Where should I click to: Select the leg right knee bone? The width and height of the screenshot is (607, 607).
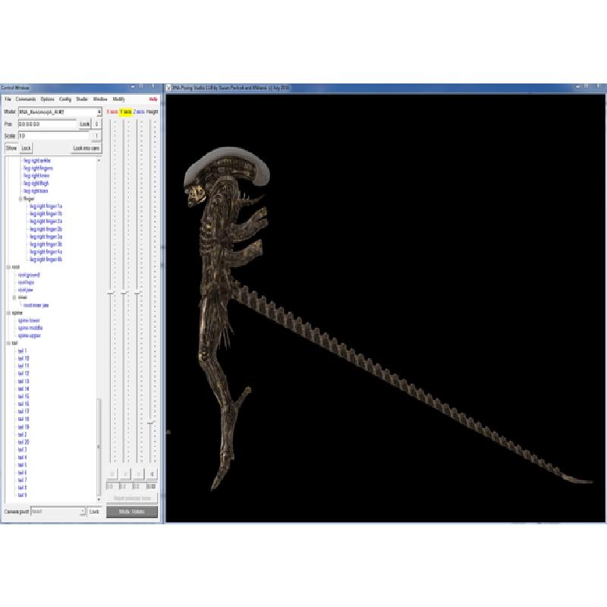click(x=36, y=176)
